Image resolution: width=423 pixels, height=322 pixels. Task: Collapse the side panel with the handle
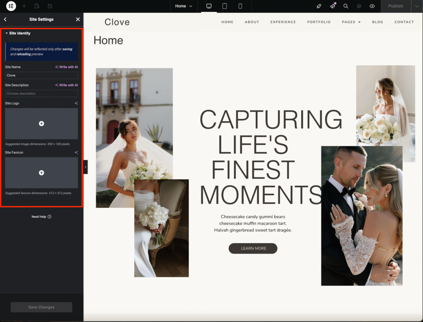tap(86, 167)
